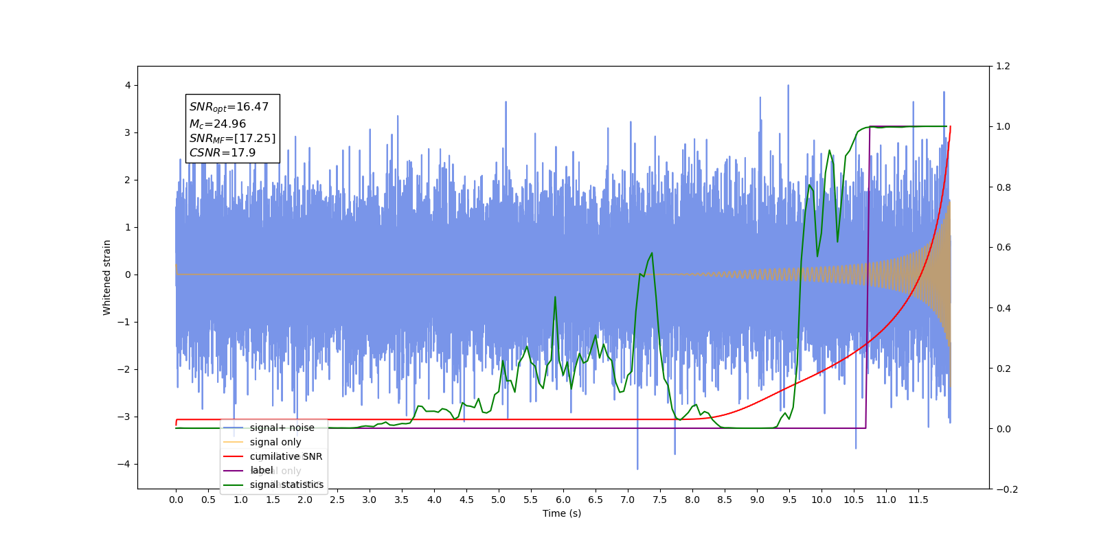Click the CSNR=17.9 annotation line
Image resolution: width=1099 pixels, height=549 pixels.
(223, 152)
